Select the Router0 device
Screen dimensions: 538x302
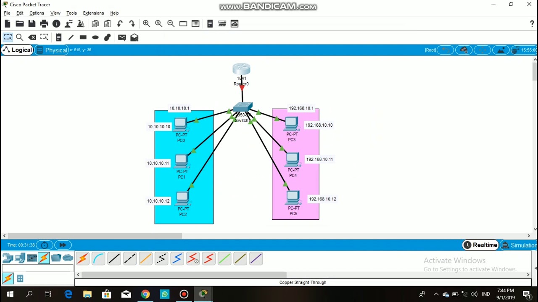[241, 69]
